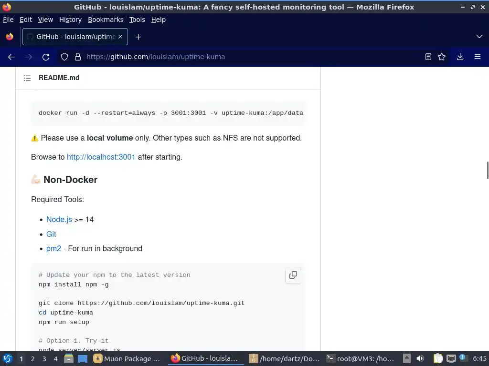Open a new tab with plus button

coord(138,37)
